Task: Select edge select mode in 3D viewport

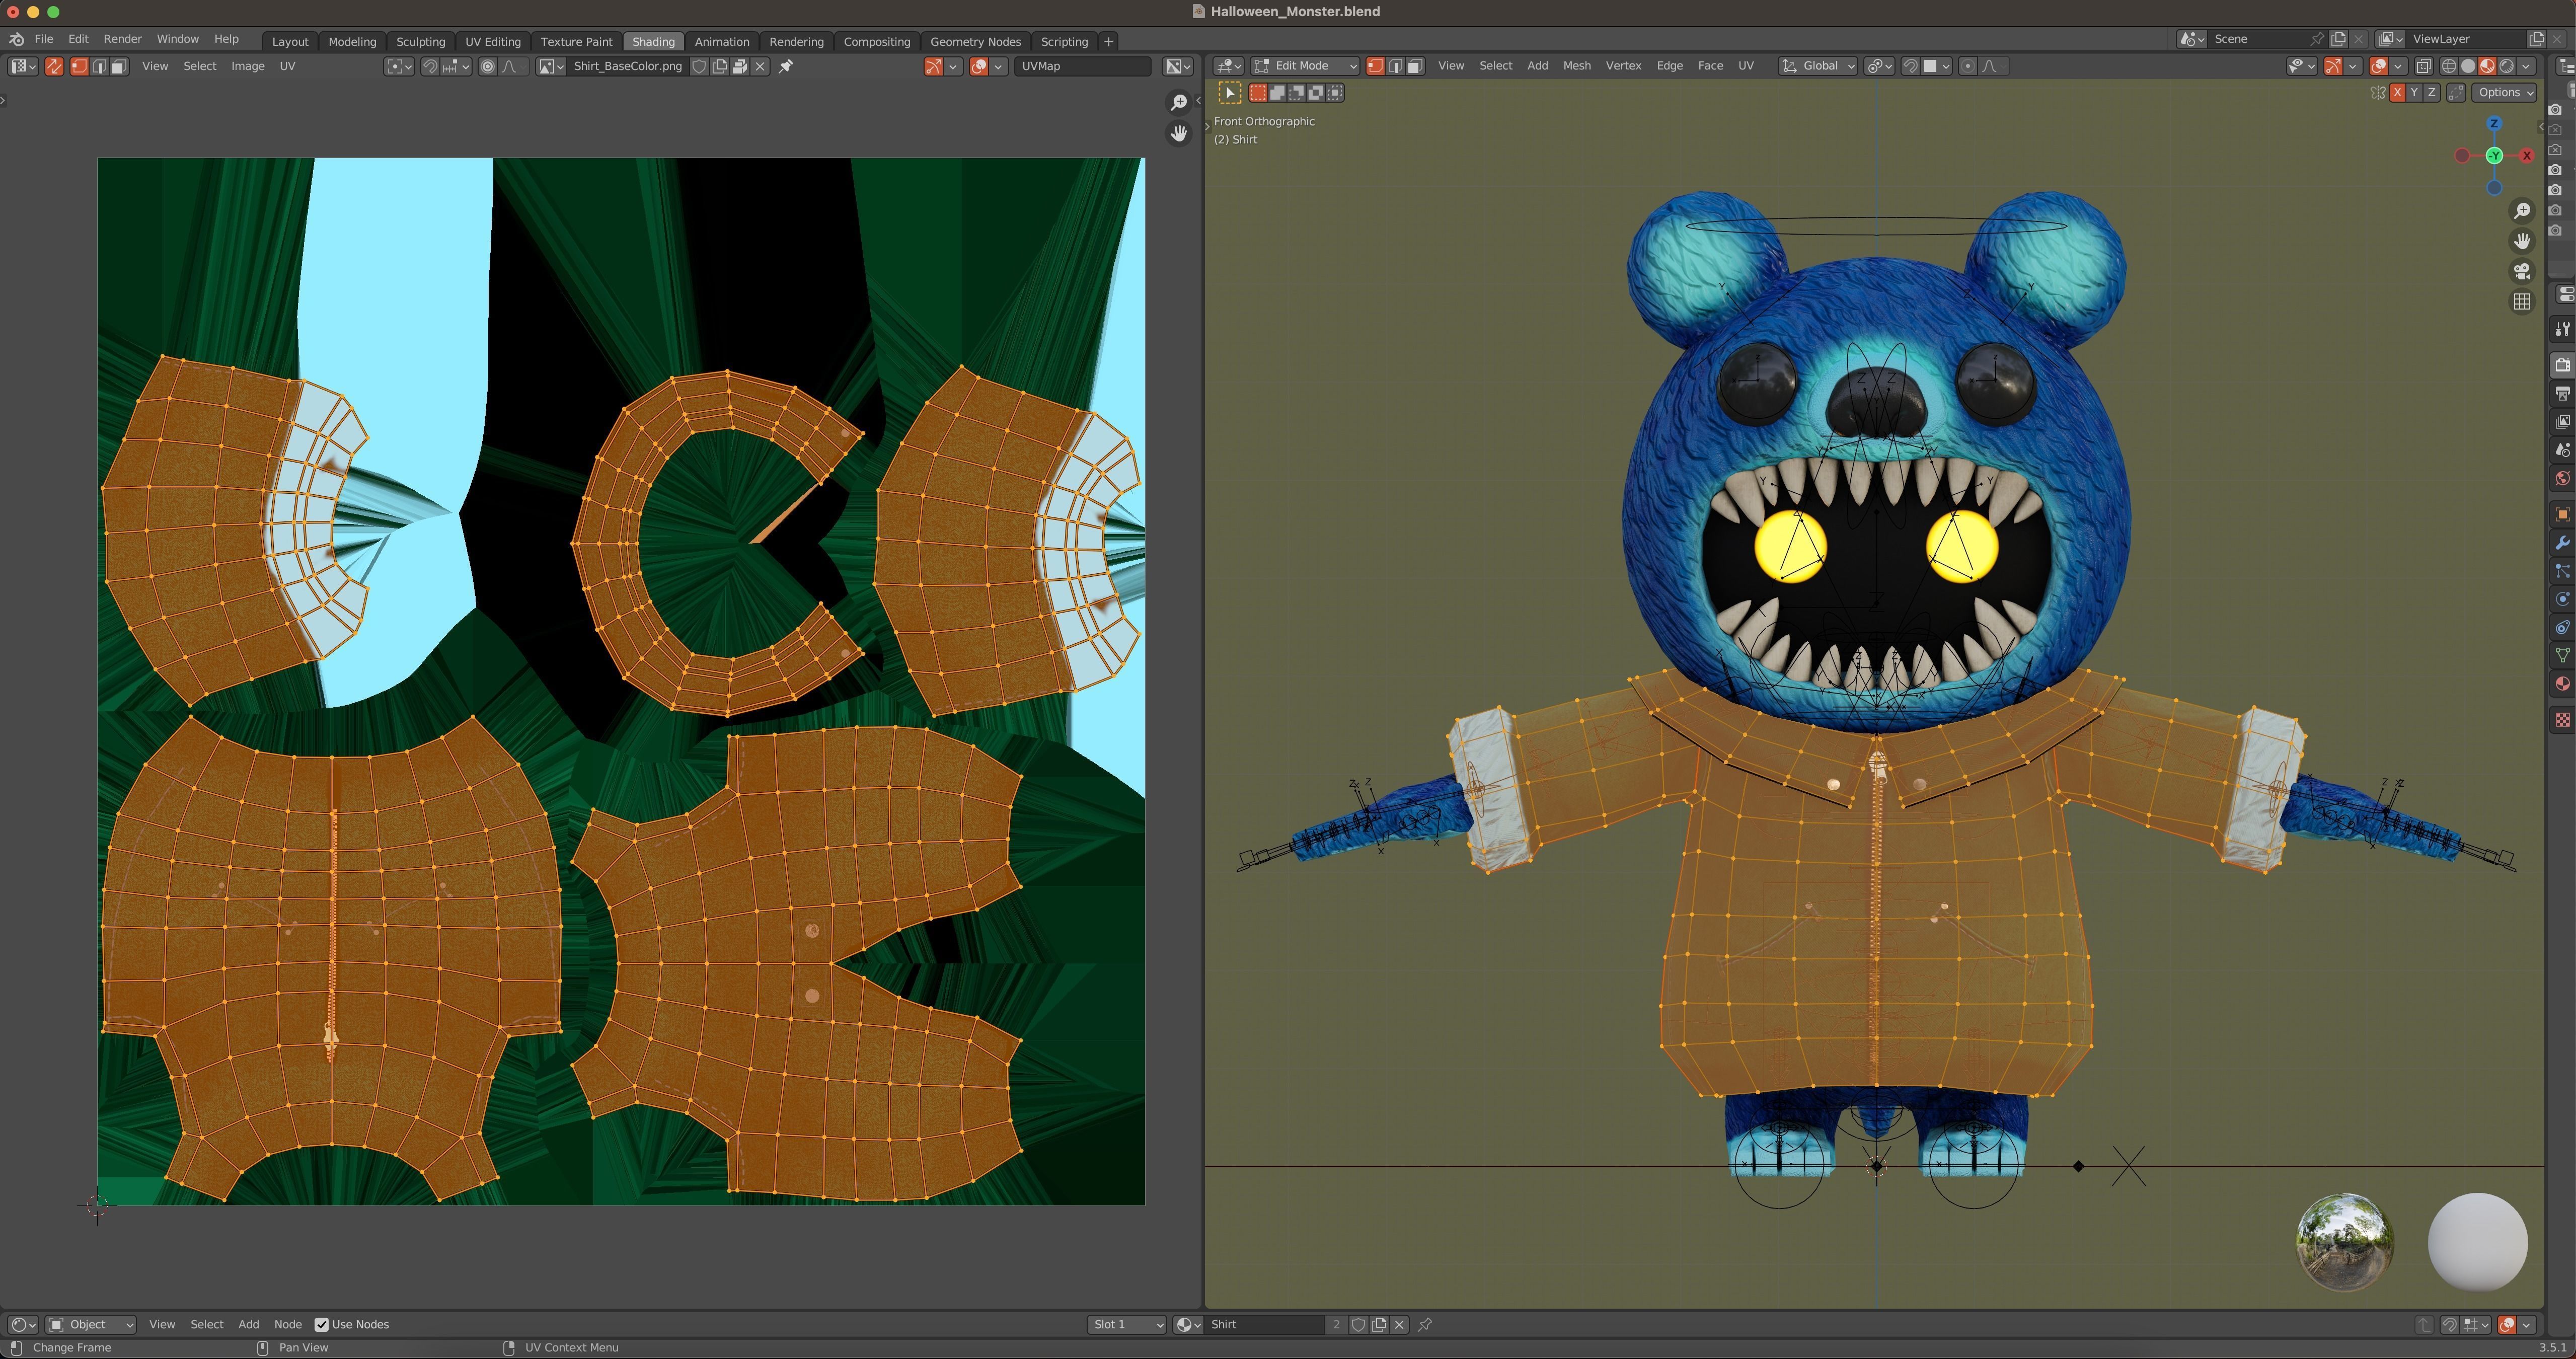Action: pyautogui.click(x=1395, y=66)
